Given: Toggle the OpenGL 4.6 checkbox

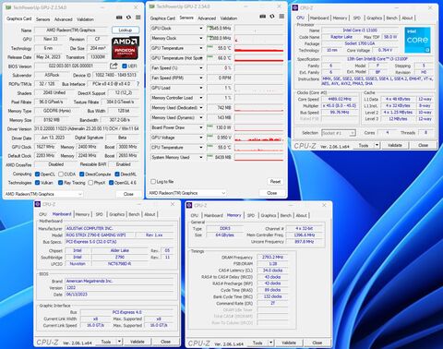Looking at the screenshot, I should (x=111, y=183).
